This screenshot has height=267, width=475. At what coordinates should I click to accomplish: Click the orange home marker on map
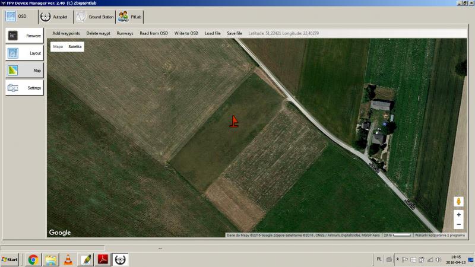[234, 122]
